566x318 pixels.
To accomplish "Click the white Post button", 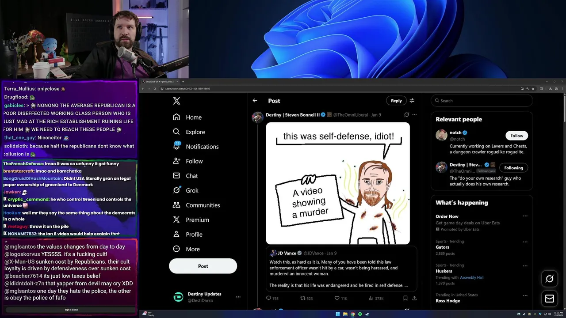I will [x=203, y=266].
